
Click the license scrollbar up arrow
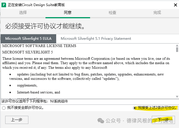click(177, 46)
